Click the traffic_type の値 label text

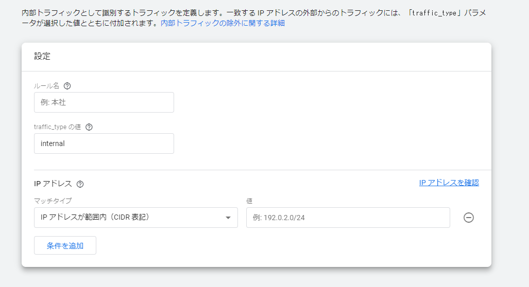(57, 127)
